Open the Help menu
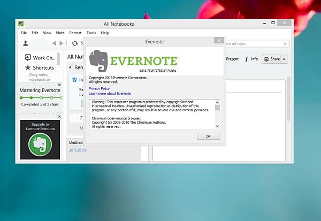 click(x=105, y=33)
